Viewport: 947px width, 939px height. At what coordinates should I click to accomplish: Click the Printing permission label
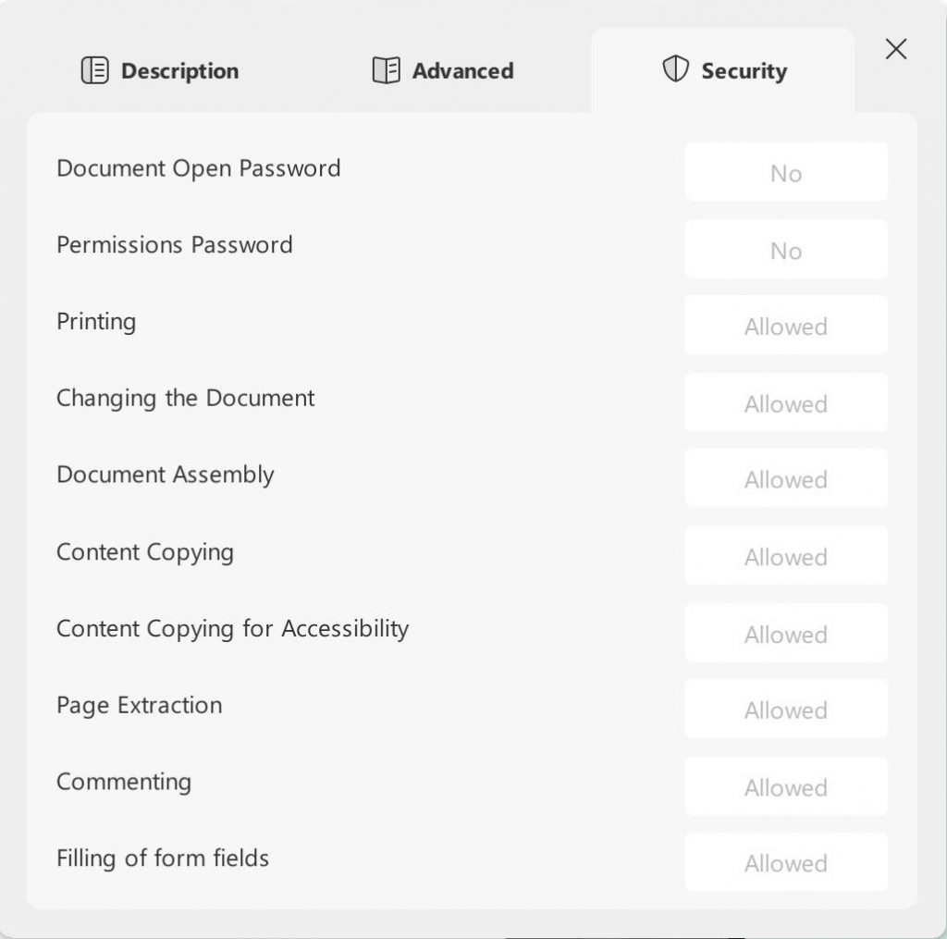[96, 322]
